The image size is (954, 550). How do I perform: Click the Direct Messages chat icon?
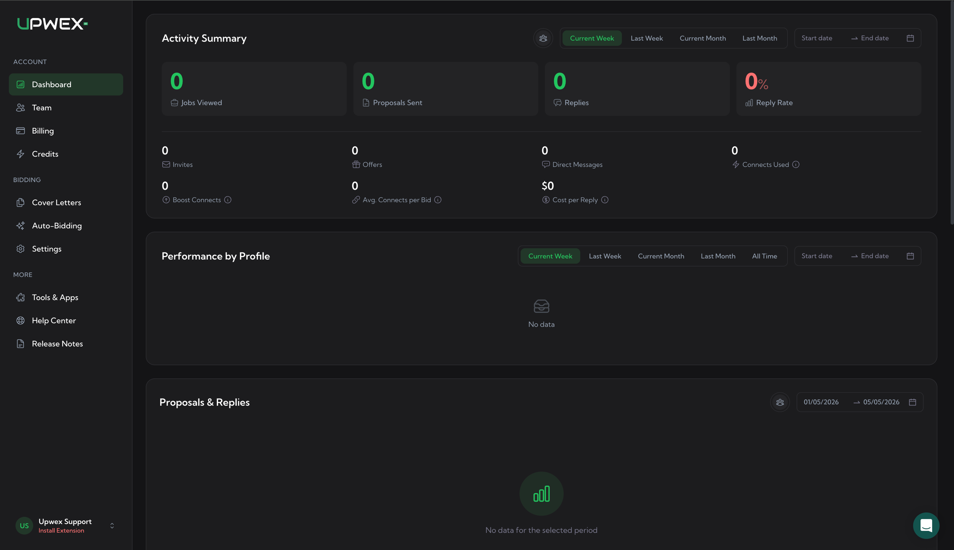click(546, 164)
